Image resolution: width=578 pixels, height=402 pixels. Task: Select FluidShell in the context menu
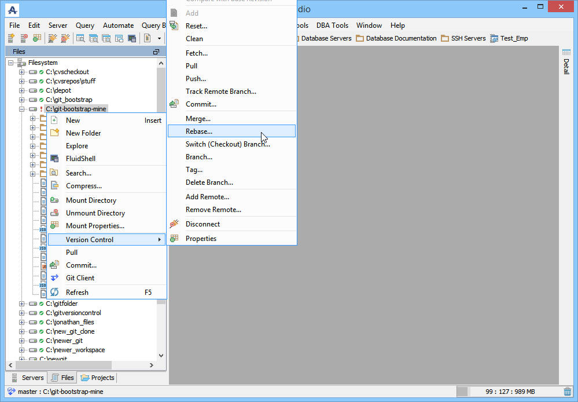point(106,159)
